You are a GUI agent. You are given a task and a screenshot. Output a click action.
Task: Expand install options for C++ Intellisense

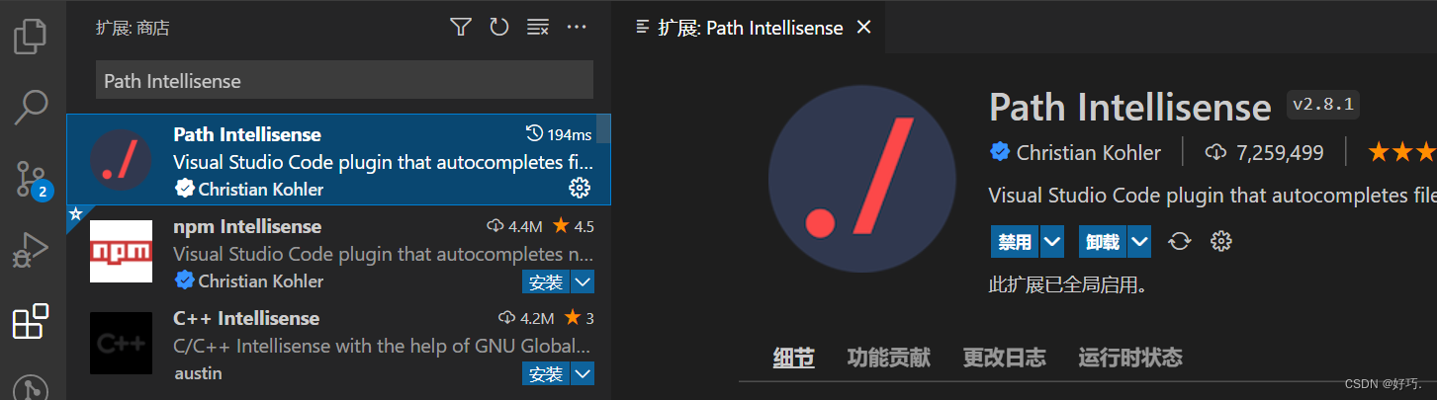click(583, 374)
